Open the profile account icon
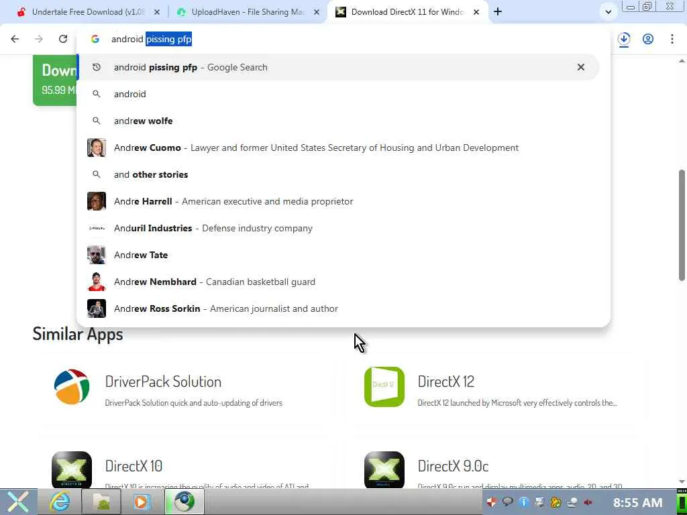687x515 pixels. click(648, 39)
